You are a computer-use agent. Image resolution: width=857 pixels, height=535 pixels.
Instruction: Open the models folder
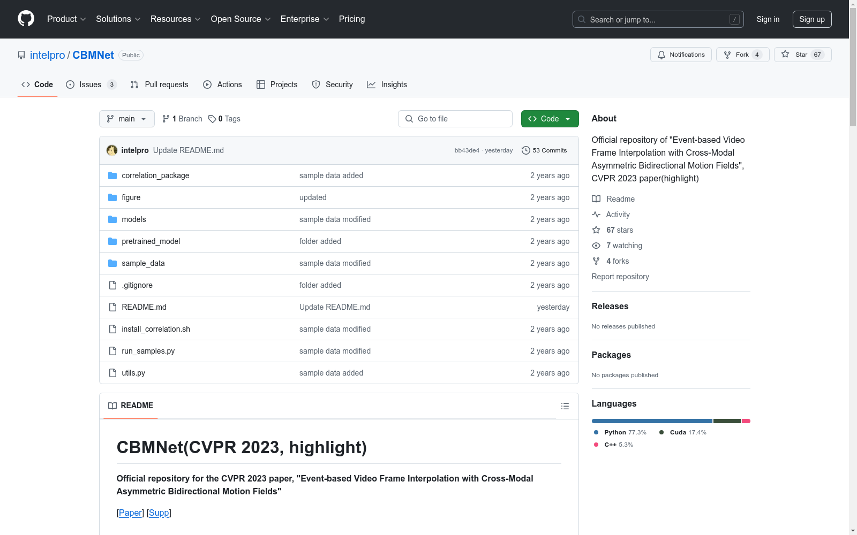[134, 219]
